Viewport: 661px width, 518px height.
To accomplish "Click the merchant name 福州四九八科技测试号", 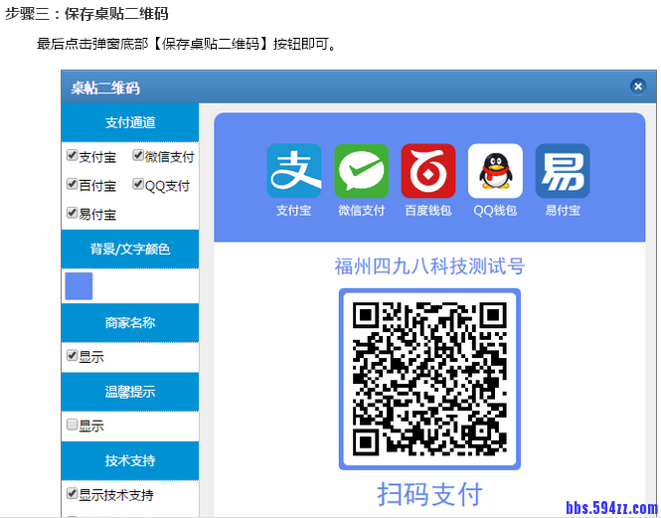I will [x=429, y=266].
